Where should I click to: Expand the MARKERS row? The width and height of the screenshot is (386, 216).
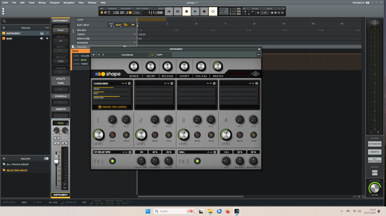pyautogui.click(x=135, y=42)
